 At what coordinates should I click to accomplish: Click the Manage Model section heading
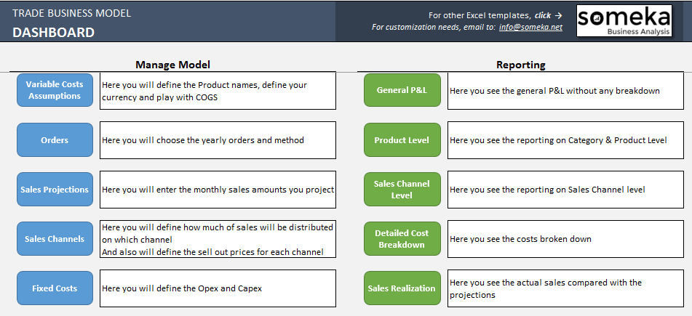tap(172, 65)
